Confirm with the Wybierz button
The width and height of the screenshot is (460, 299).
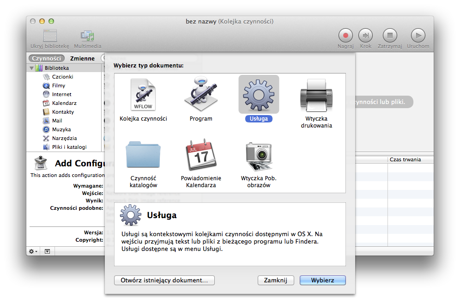tap(322, 280)
